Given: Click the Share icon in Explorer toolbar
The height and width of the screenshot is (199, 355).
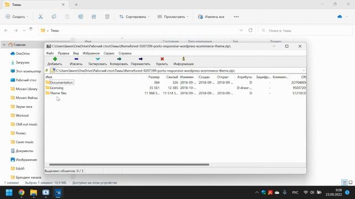Looking at the screenshot, I should (x=94, y=17).
